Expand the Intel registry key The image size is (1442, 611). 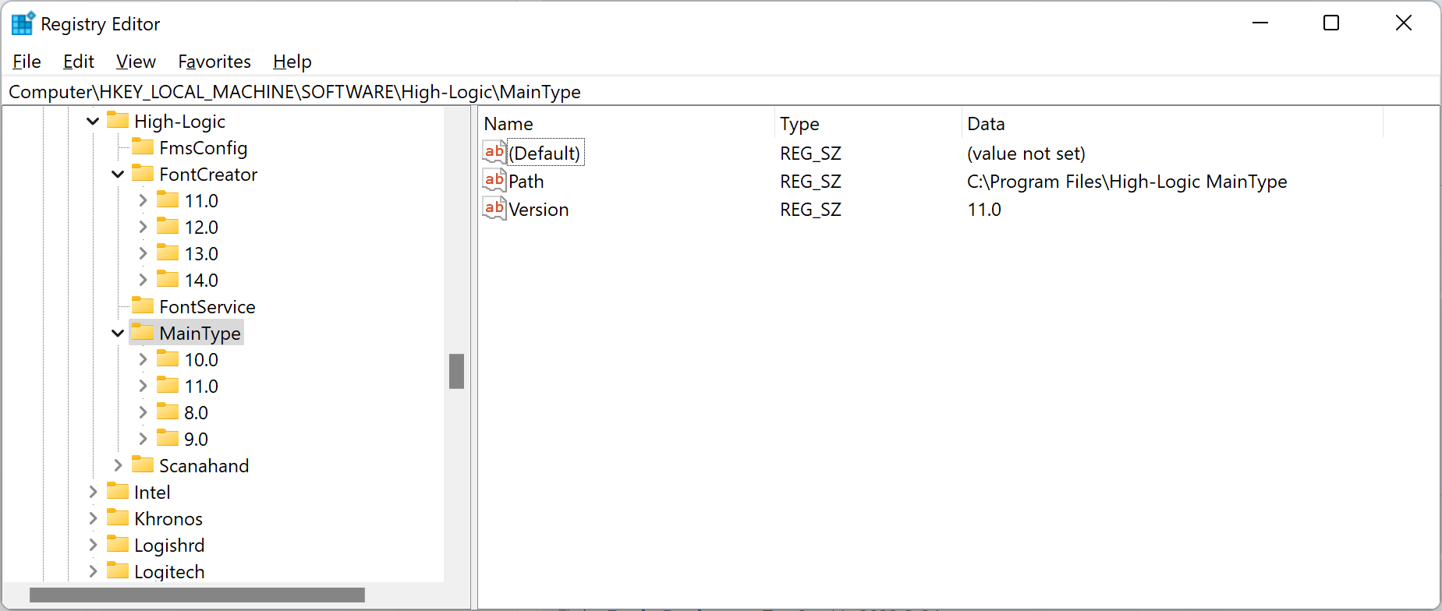pyautogui.click(x=93, y=492)
